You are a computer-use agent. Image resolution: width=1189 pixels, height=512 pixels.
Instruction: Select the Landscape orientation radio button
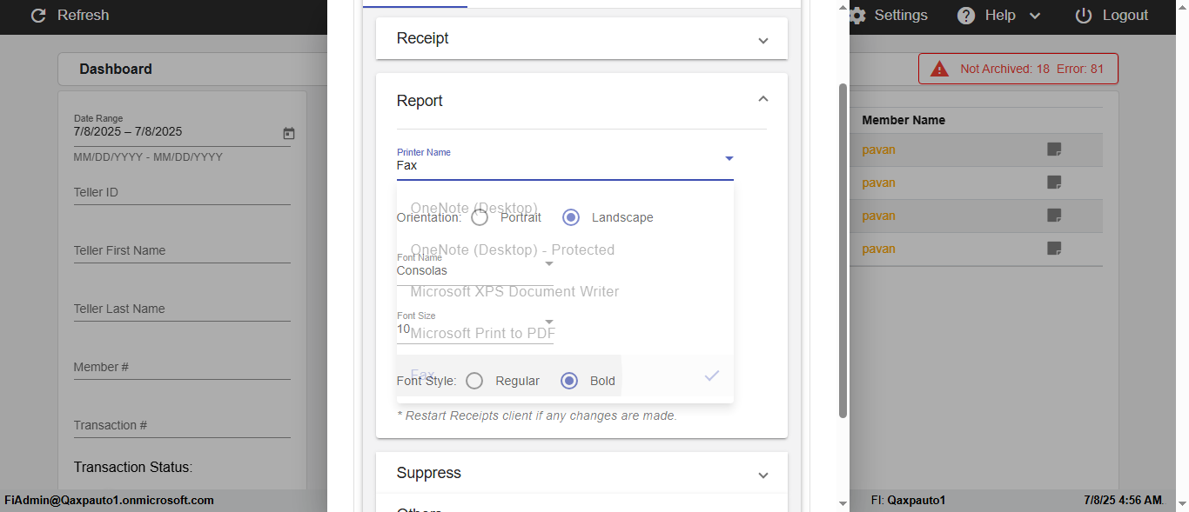pyautogui.click(x=571, y=217)
